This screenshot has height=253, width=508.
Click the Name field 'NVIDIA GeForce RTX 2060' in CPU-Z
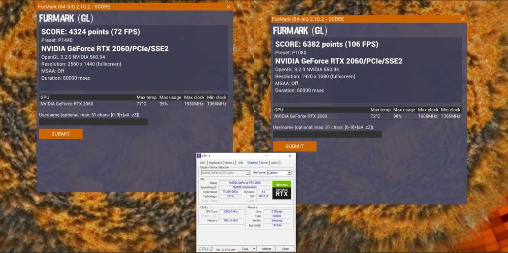(245, 183)
